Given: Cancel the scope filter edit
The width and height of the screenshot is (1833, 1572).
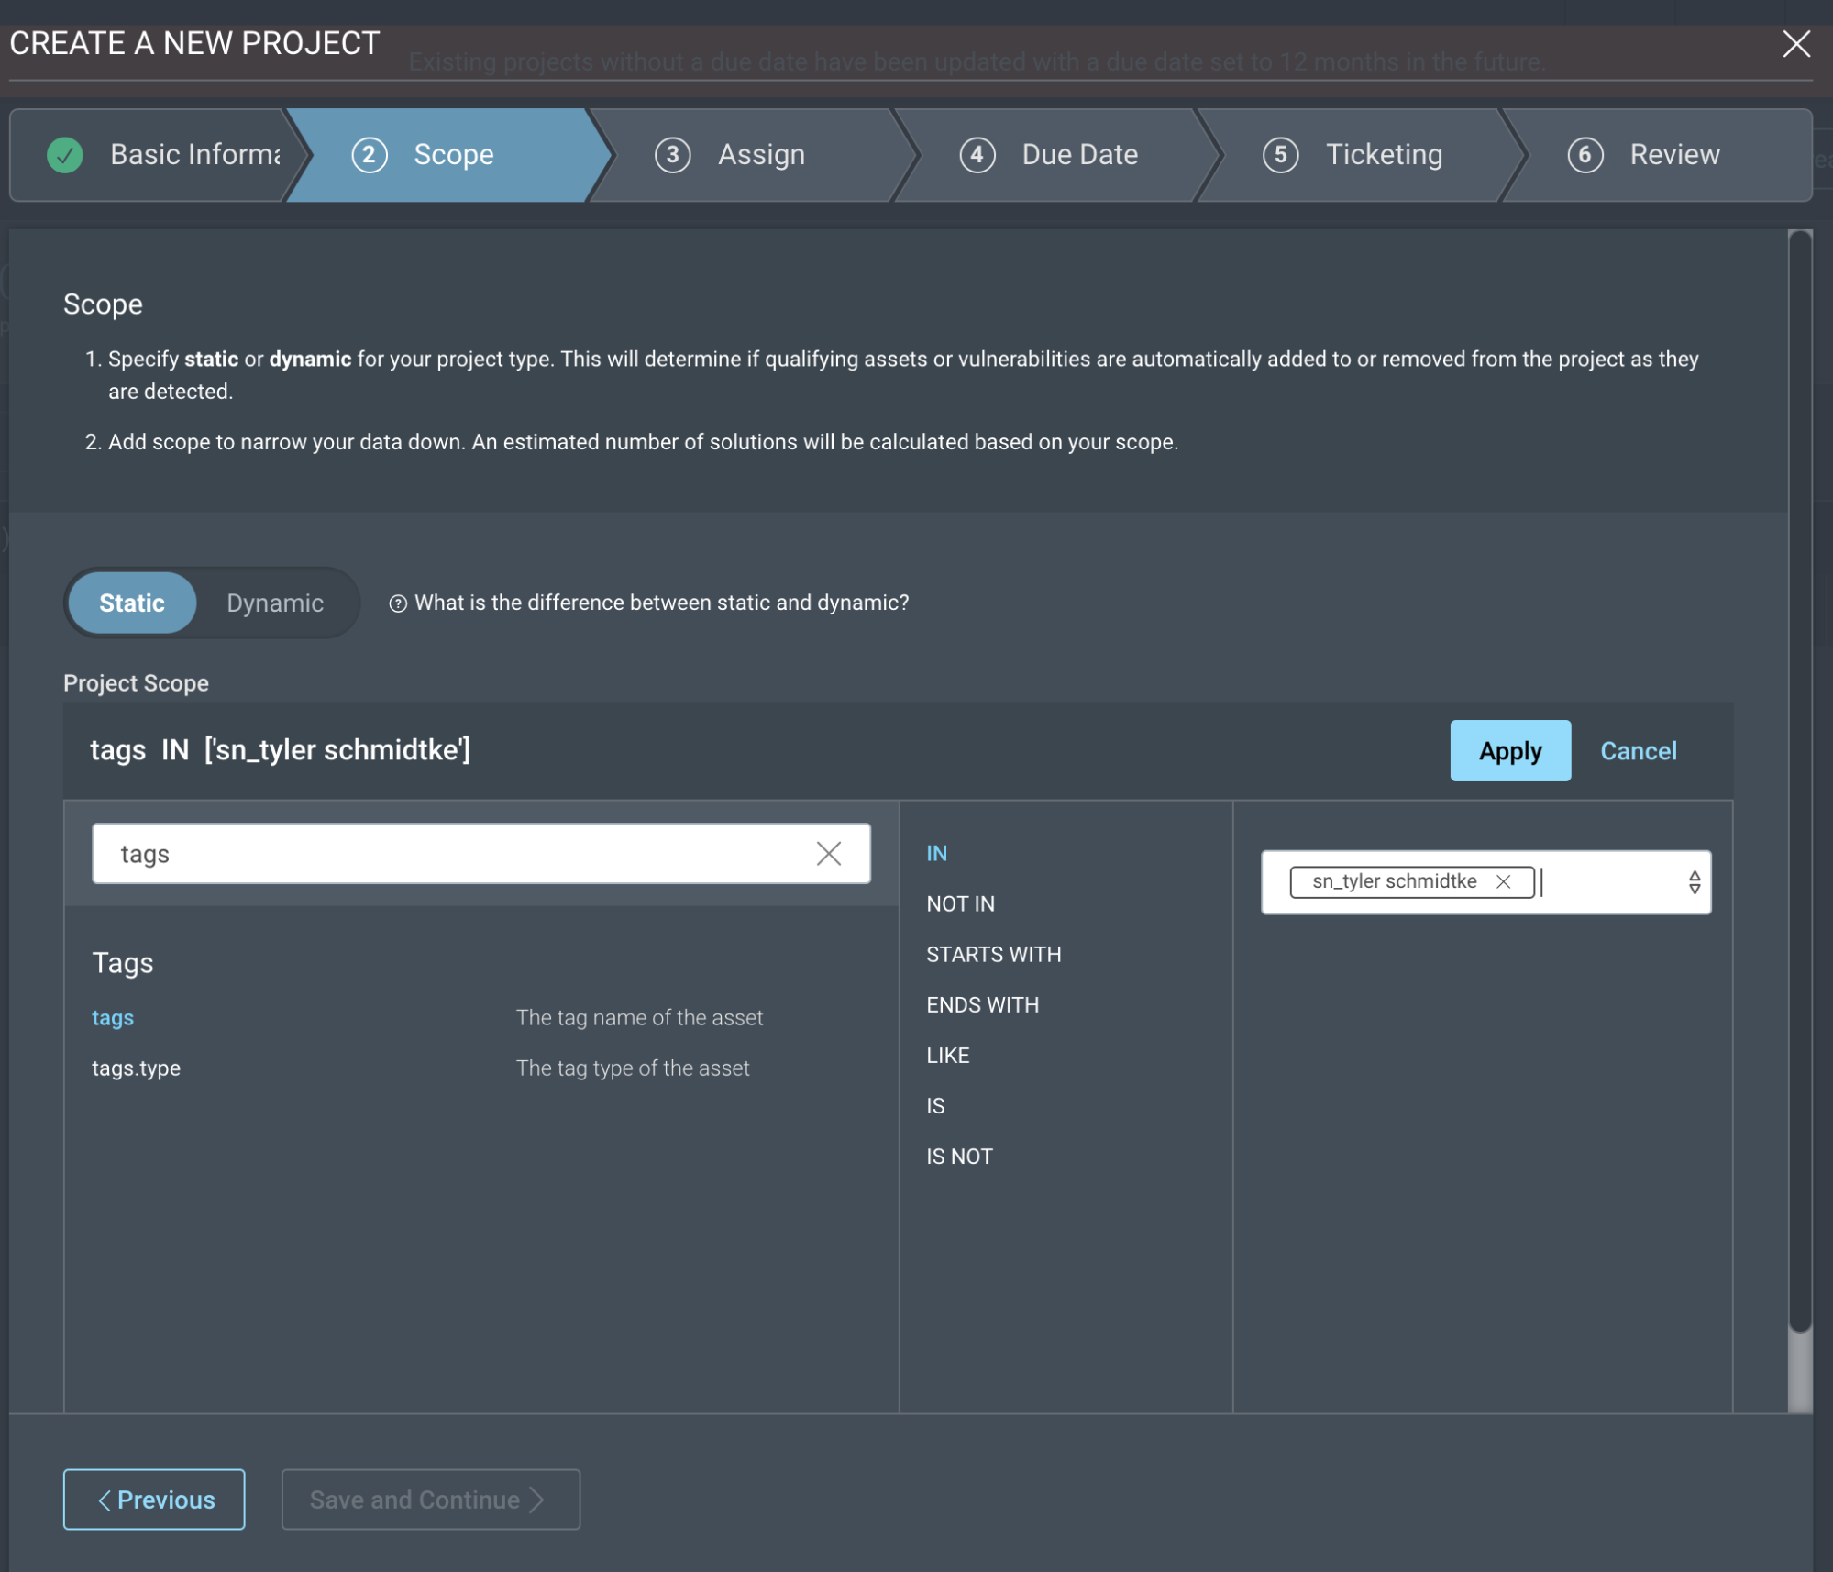Looking at the screenshot, I should 1638,751.
